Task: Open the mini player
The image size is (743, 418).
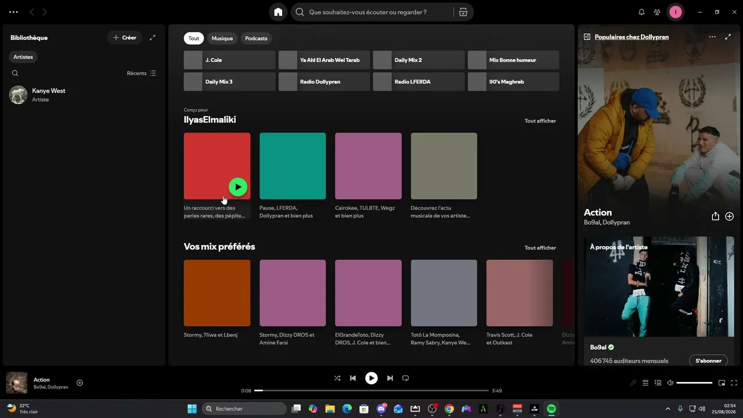Action: click(722, 383)
